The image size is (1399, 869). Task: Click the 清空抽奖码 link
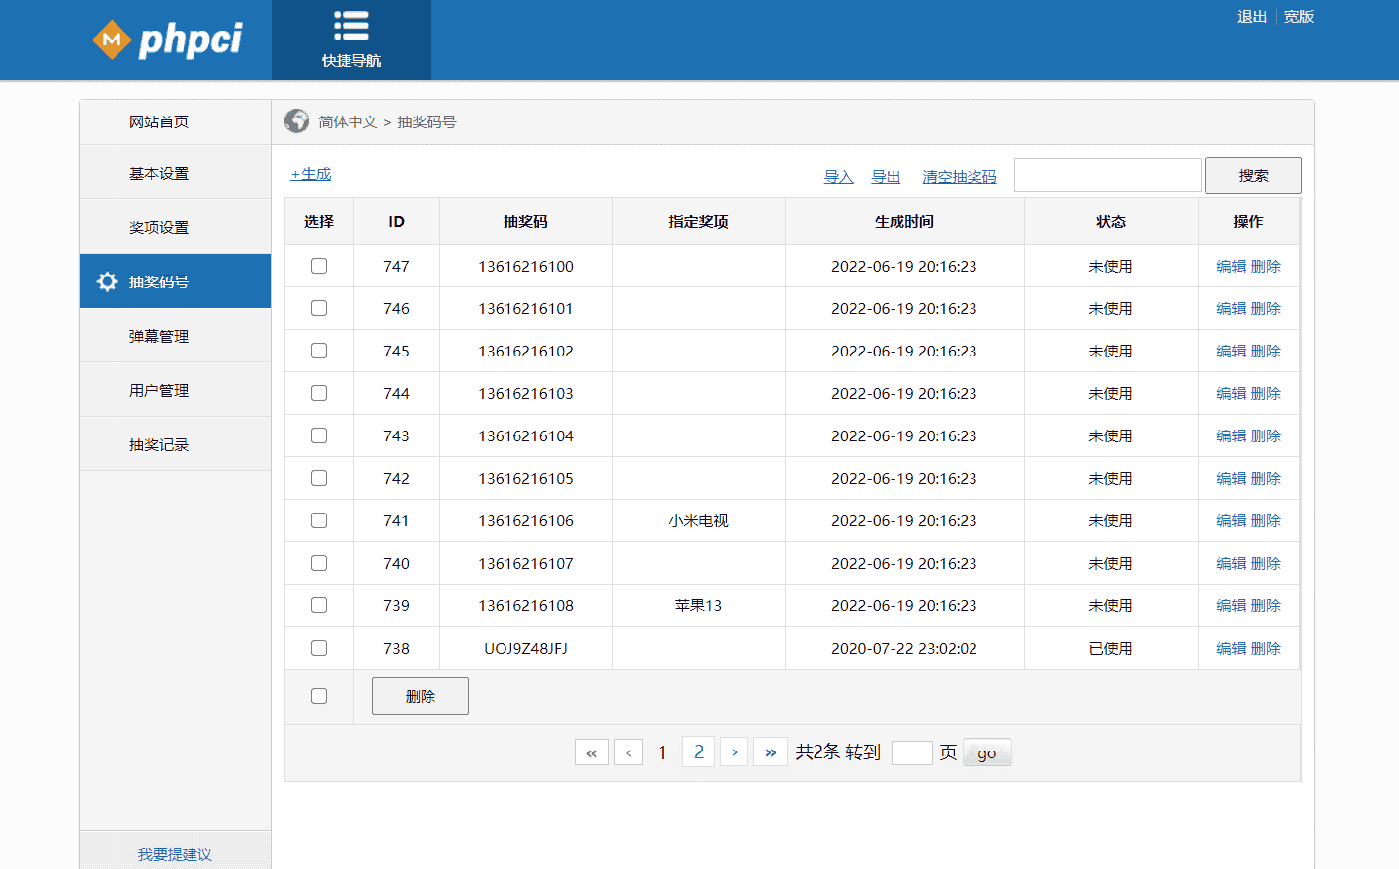[959, 177]
